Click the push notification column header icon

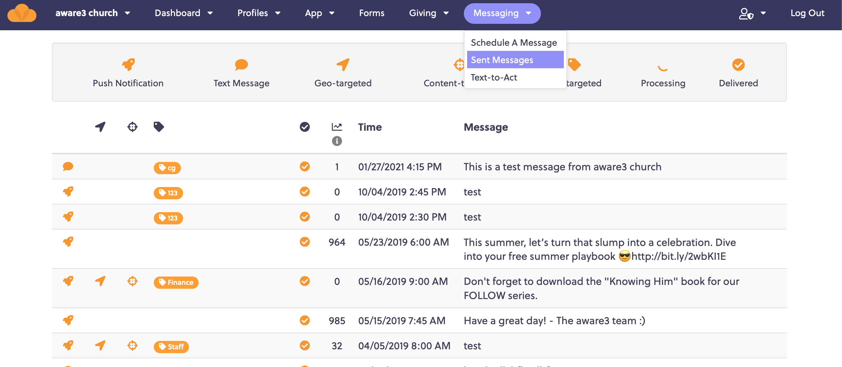pos(100,127)
